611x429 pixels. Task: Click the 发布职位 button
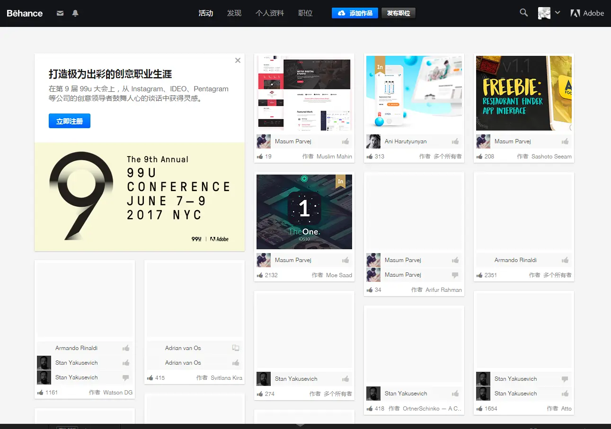(398, 13)
